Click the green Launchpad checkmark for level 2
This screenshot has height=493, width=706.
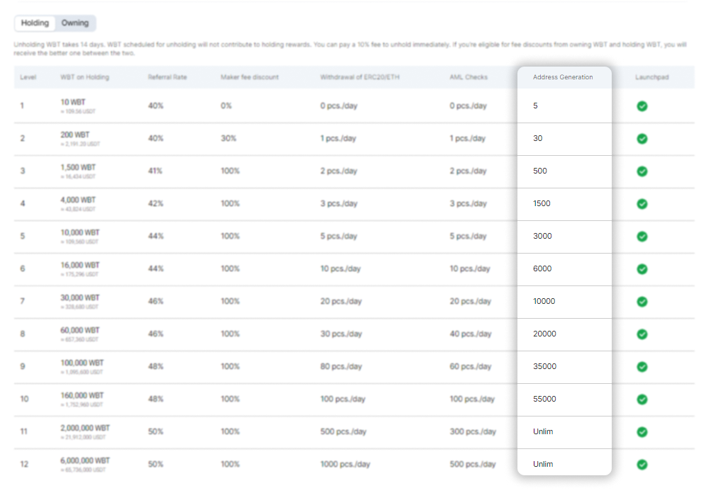coord(641,139)
